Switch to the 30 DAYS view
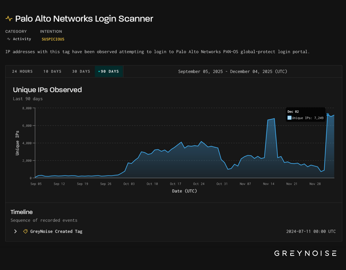The width and height of the screenshot is (346, 270). (81, 71)
